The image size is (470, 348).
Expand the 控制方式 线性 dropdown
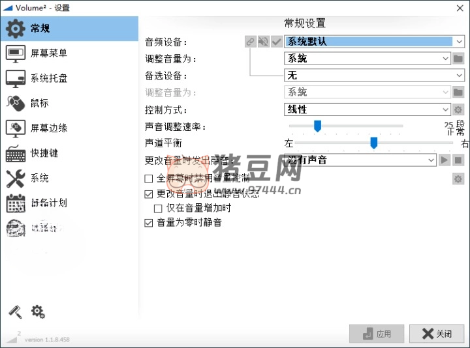pos(446,109)
